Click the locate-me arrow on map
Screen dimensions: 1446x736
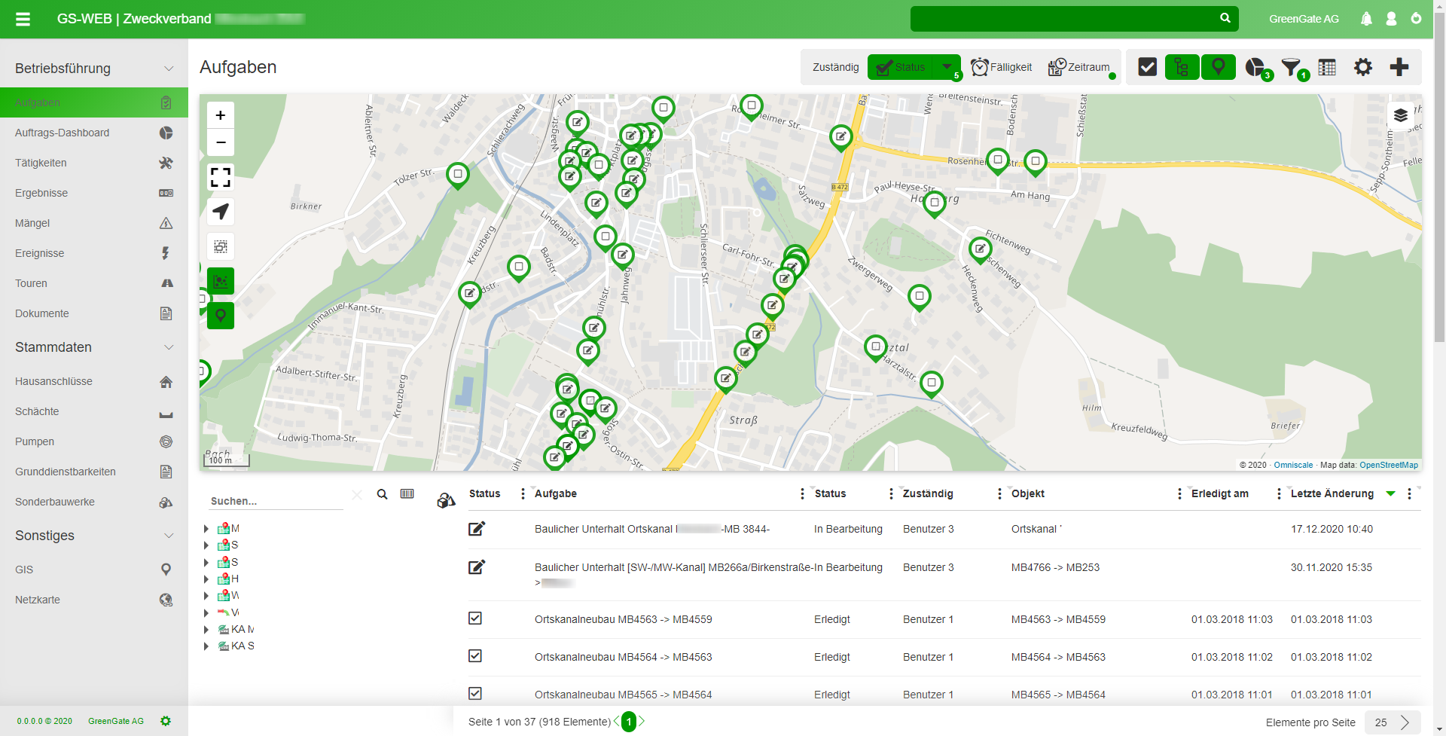(x=221, y=212)
